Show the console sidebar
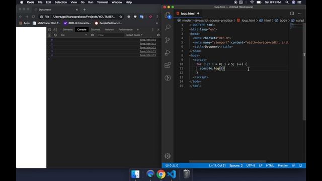 [x=50, y=35]
